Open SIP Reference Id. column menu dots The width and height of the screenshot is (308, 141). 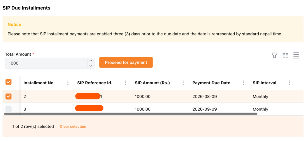tap(125, 83)
